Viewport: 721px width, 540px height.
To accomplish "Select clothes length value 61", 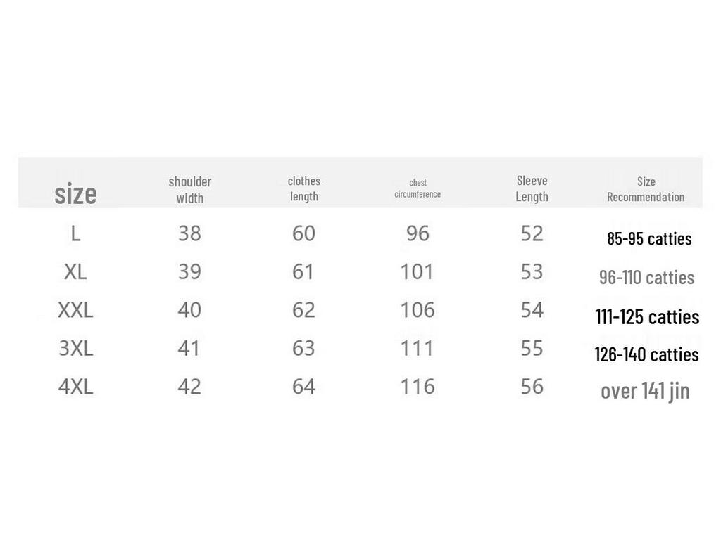I will (x=303, y=271).
